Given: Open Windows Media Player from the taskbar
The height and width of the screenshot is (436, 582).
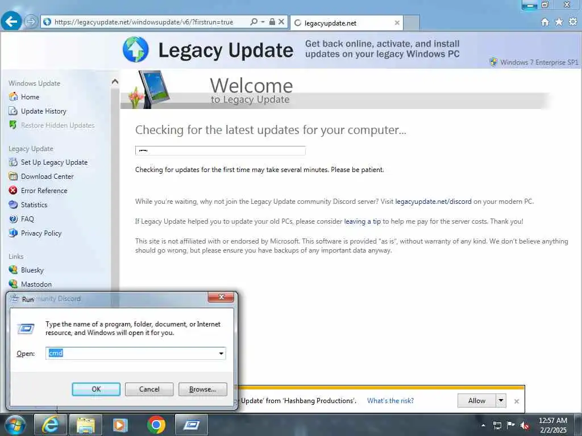Looking at the screenshot, I should coord(120,425).
